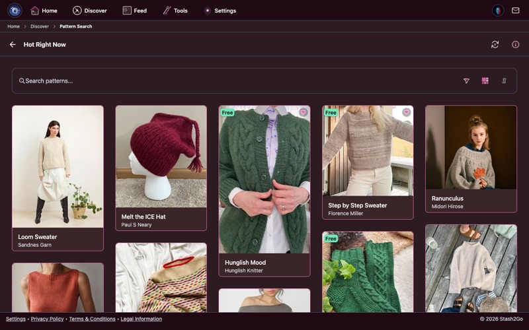Click the Hunglish Knitter designer name

[x=243, y=271]
